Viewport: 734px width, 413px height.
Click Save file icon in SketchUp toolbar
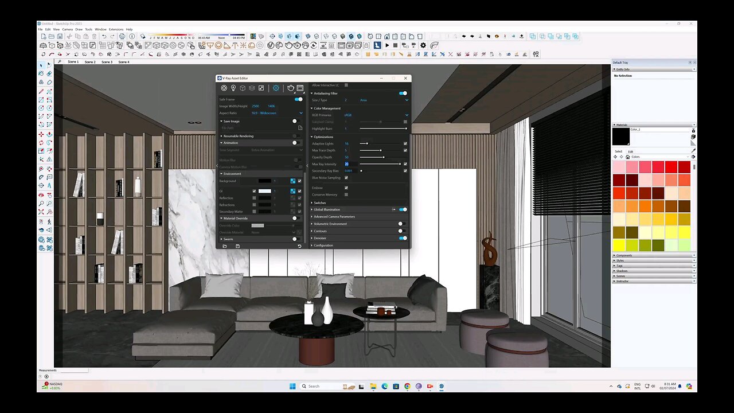click(x=59, y=37)
